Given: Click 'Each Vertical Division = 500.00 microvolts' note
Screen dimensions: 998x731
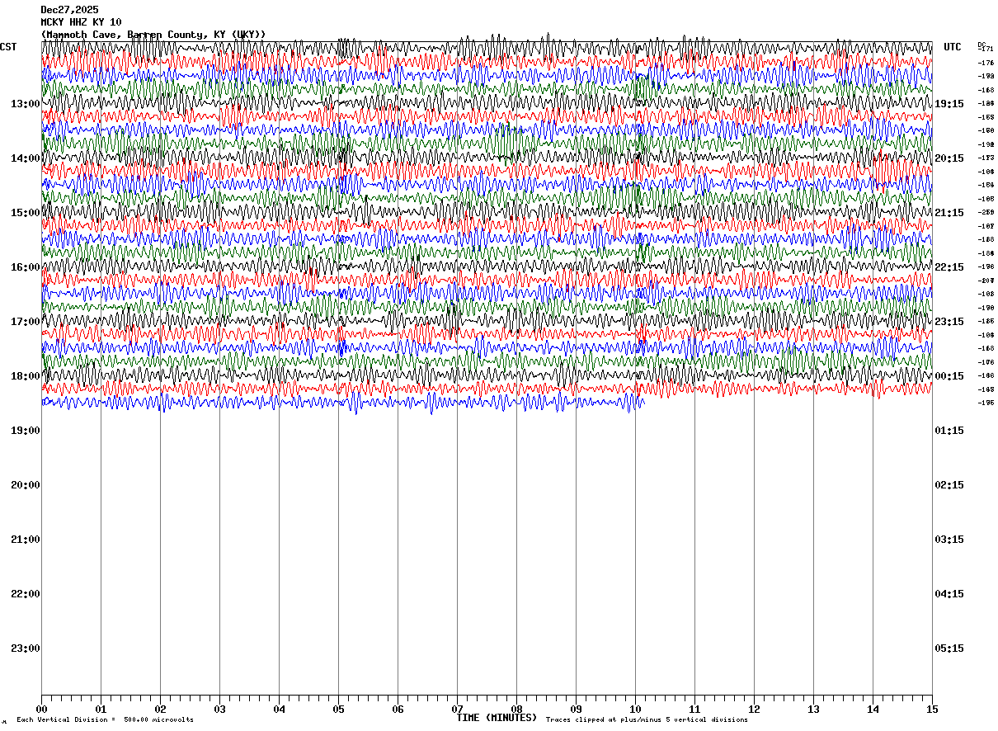Looking at the screenshot, I should (x=106, y=720).
